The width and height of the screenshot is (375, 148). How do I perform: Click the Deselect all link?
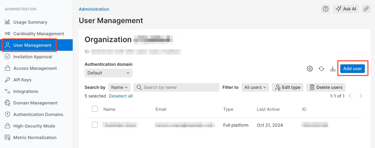(121, 96)
